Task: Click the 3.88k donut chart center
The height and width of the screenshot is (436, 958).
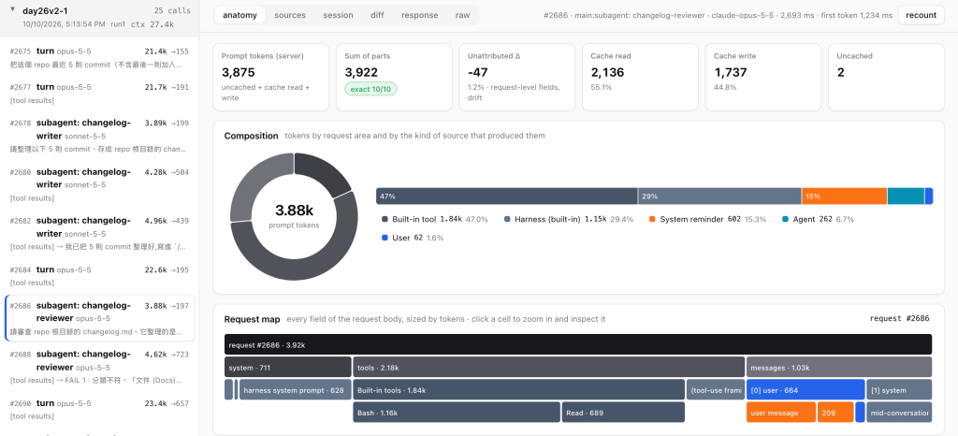Action: 294,215
